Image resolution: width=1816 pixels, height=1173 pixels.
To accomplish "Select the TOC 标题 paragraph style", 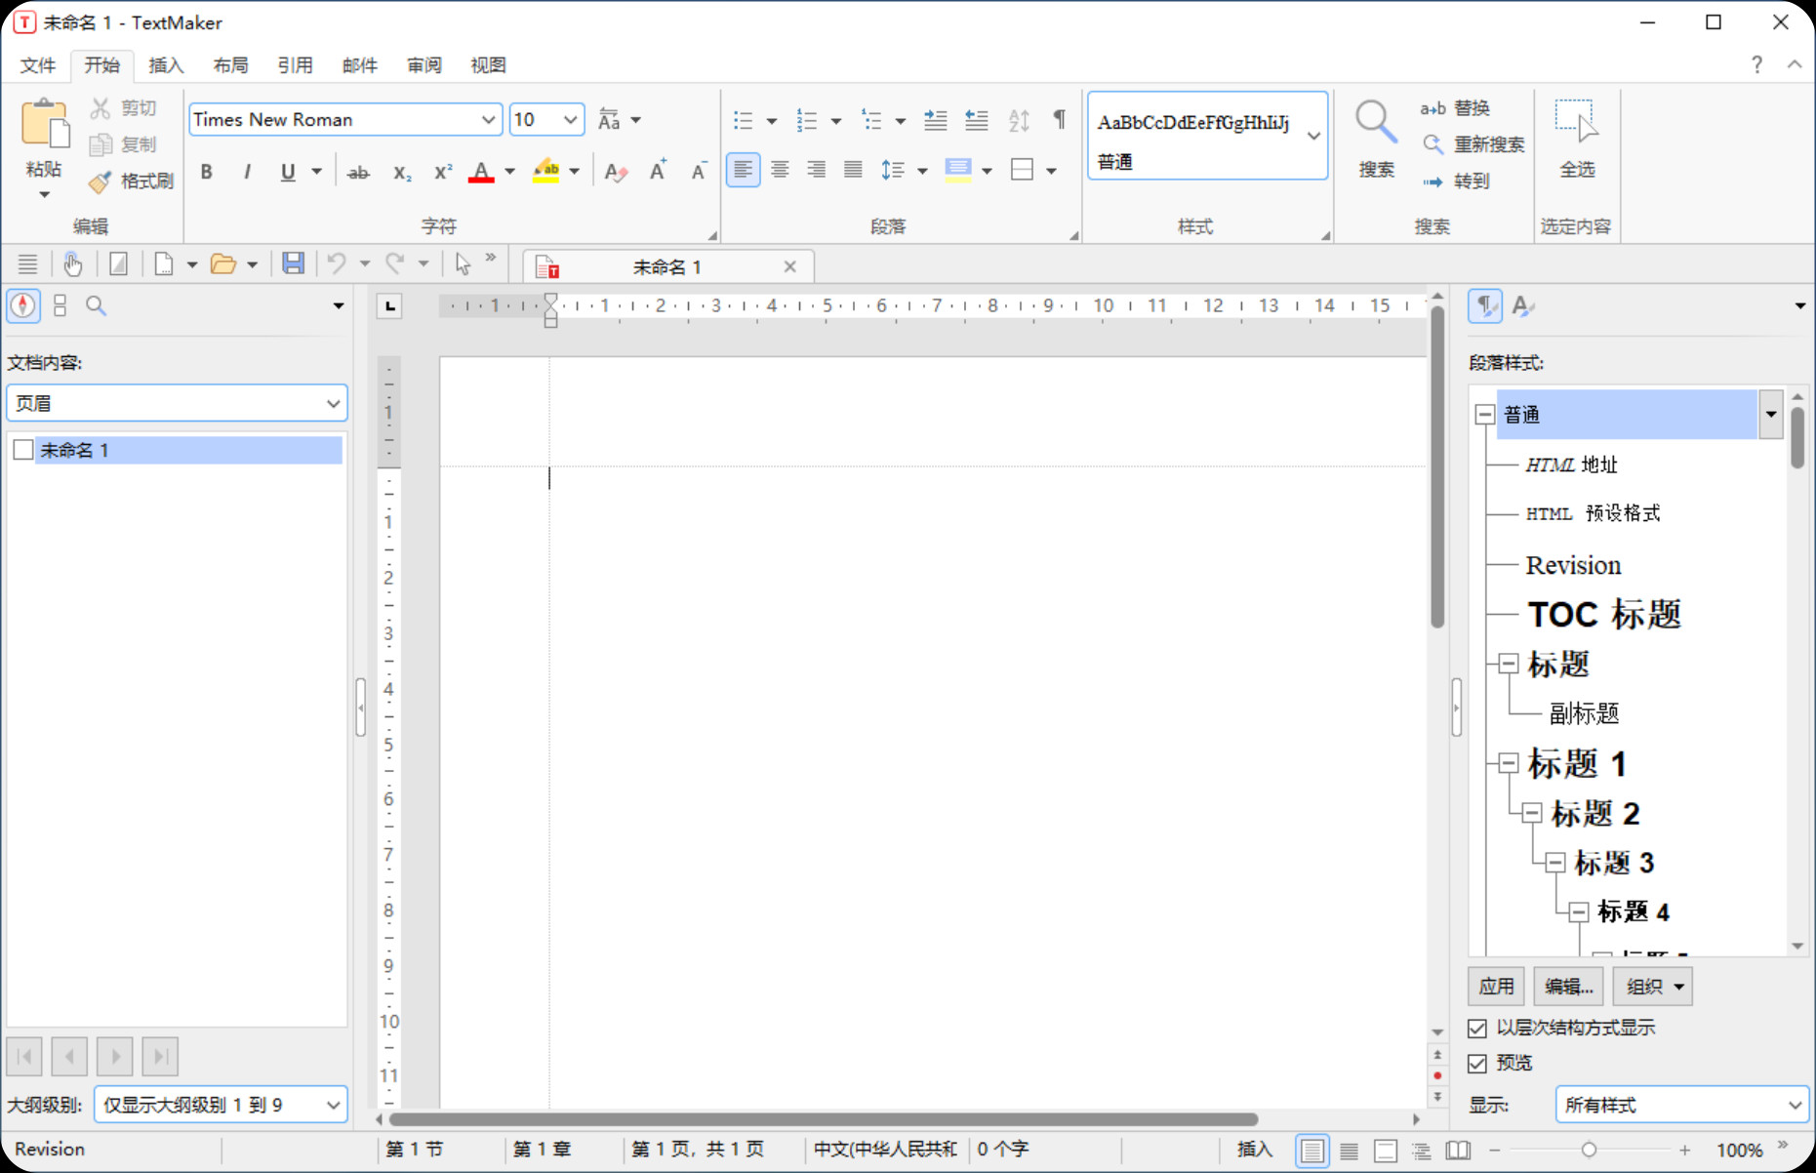I will (x=1604, y=615).
